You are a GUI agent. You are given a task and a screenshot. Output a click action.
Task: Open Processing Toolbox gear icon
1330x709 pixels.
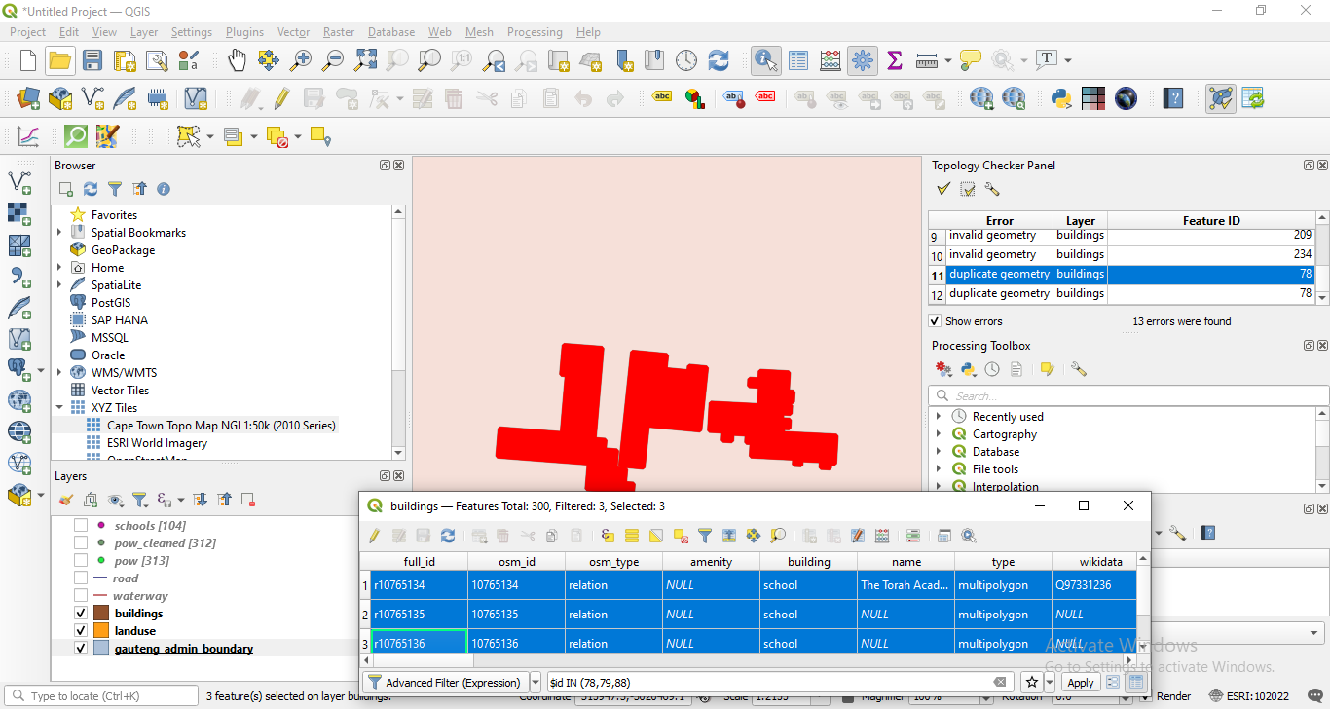tap(862, 60)
